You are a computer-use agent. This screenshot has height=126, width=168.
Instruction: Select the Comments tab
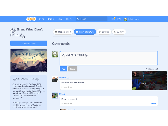pyautogui.click(x=85, y=32)
